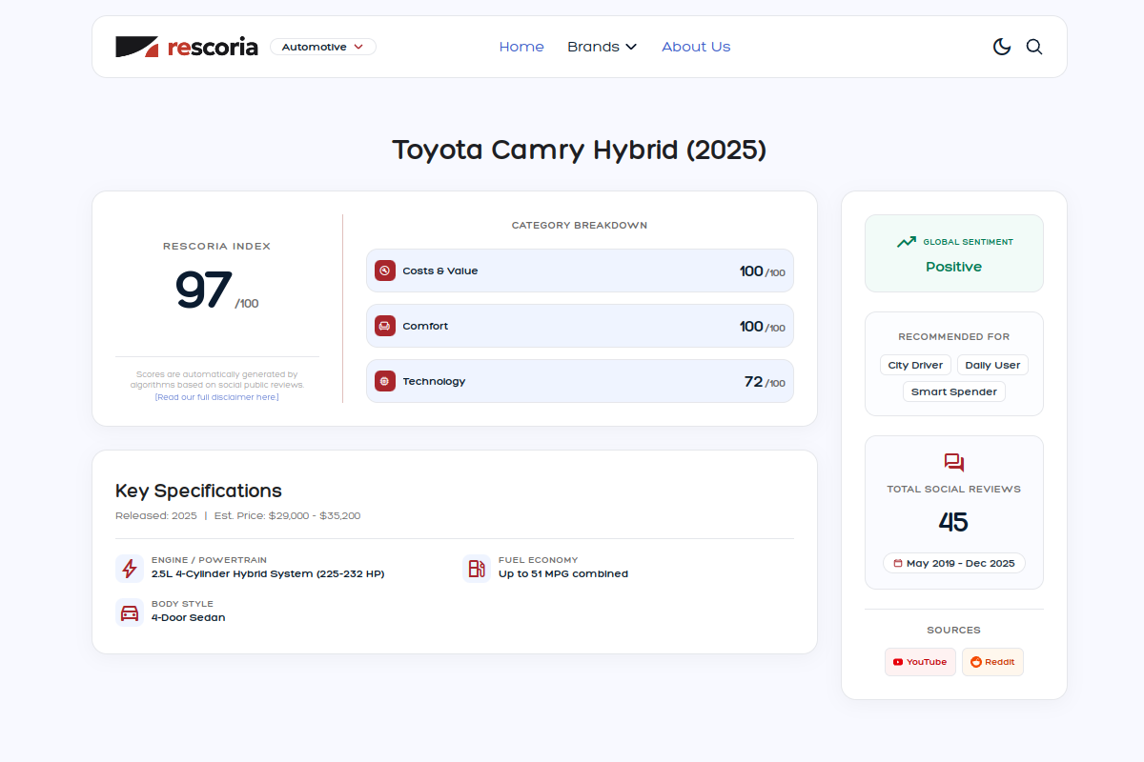Viewport: 1144px width, 762px height.
Task: Open the Reddit source
Action: (992, 662)
